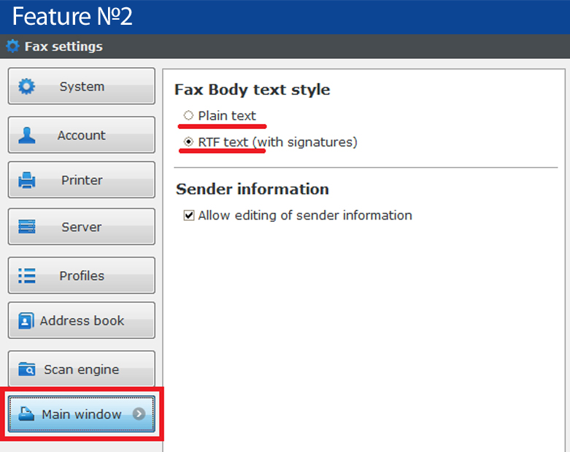Select the Plain text radio button
Image resolution: width=570 pixels, height=452 pixels.
[188, 115]
